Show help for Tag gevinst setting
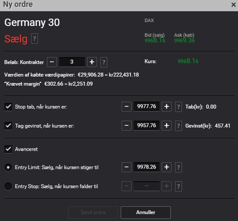The width and height of the screenshot is (238, 221). (178, 126)
